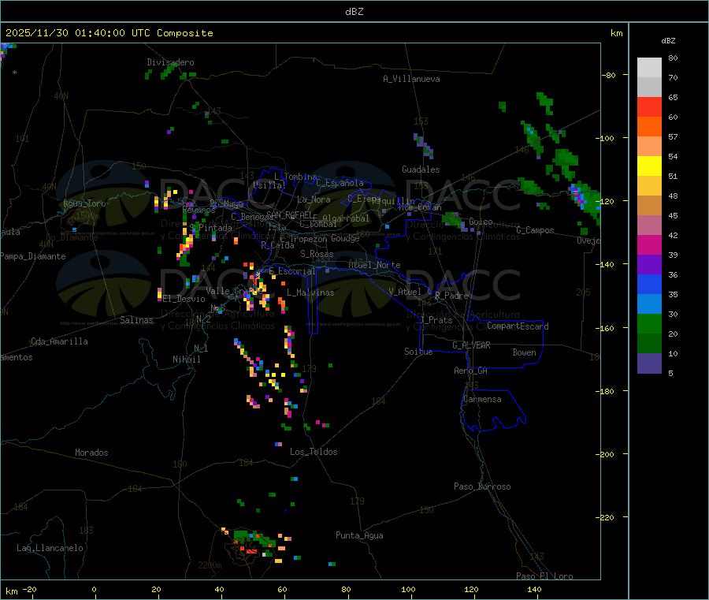Click the El_Desvio map label
The width and height of the screenshot is (709, 600).
coord(184,299)
